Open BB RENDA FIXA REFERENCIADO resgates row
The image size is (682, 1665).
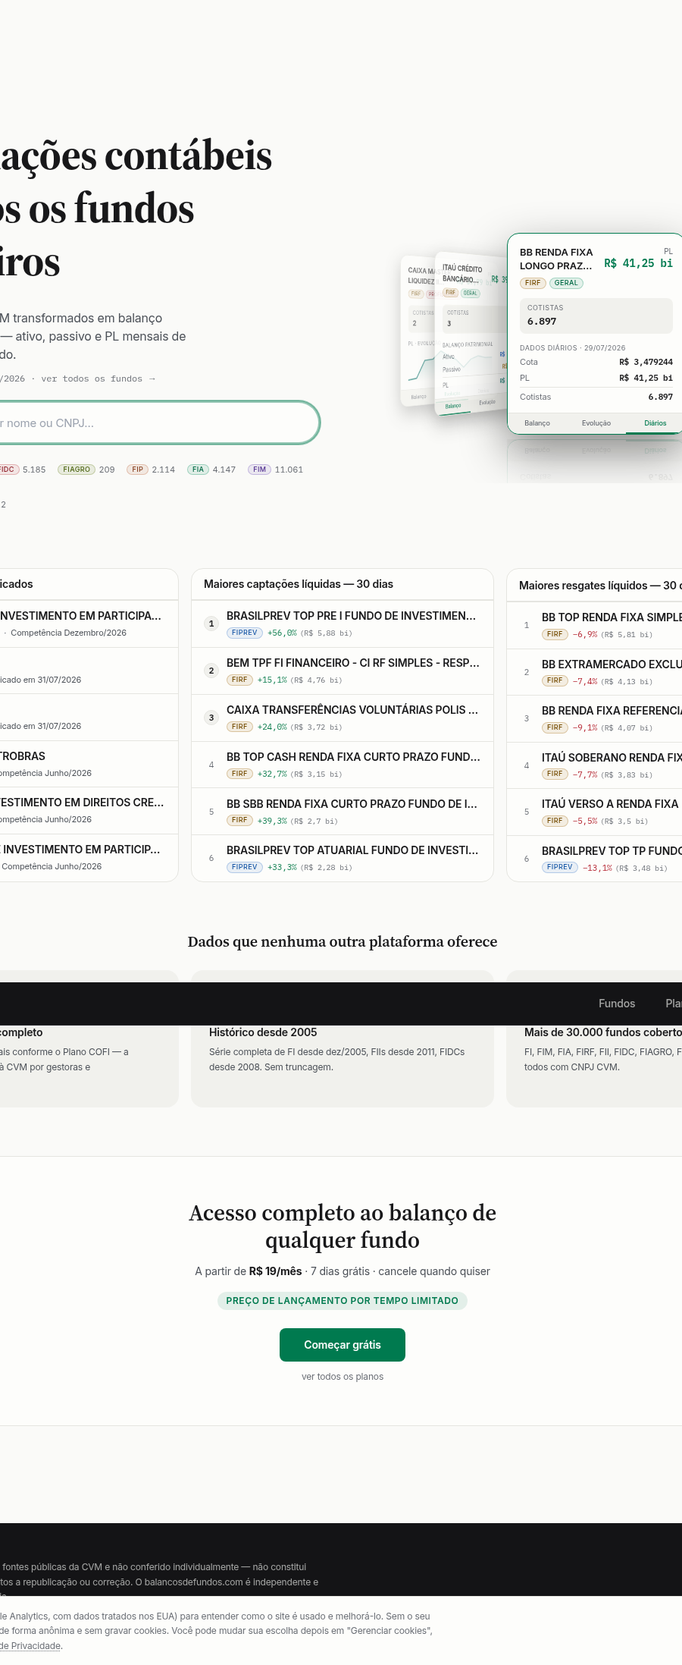click(x=594, y=718)
